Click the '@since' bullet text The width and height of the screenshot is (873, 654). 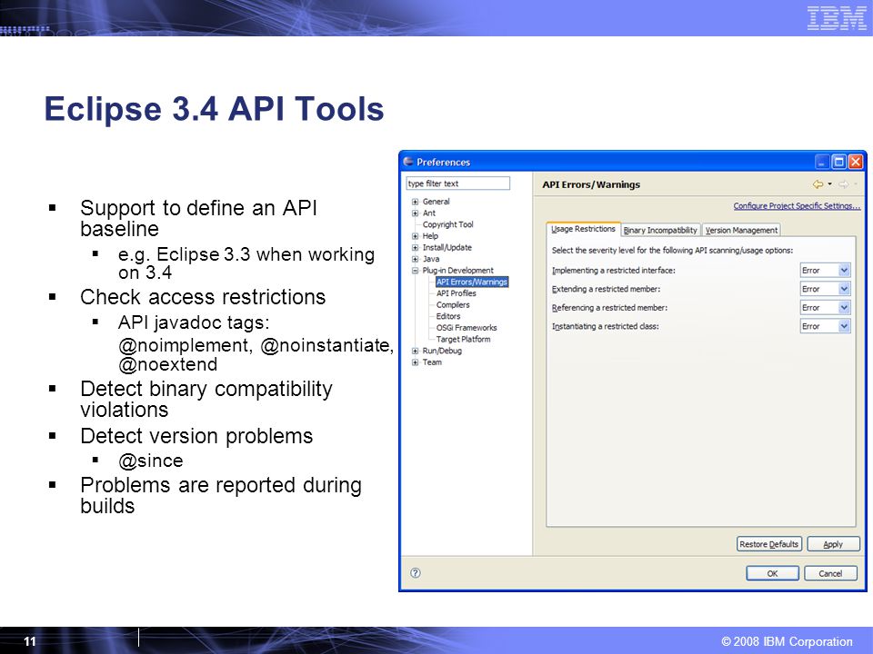click(150, 461)
